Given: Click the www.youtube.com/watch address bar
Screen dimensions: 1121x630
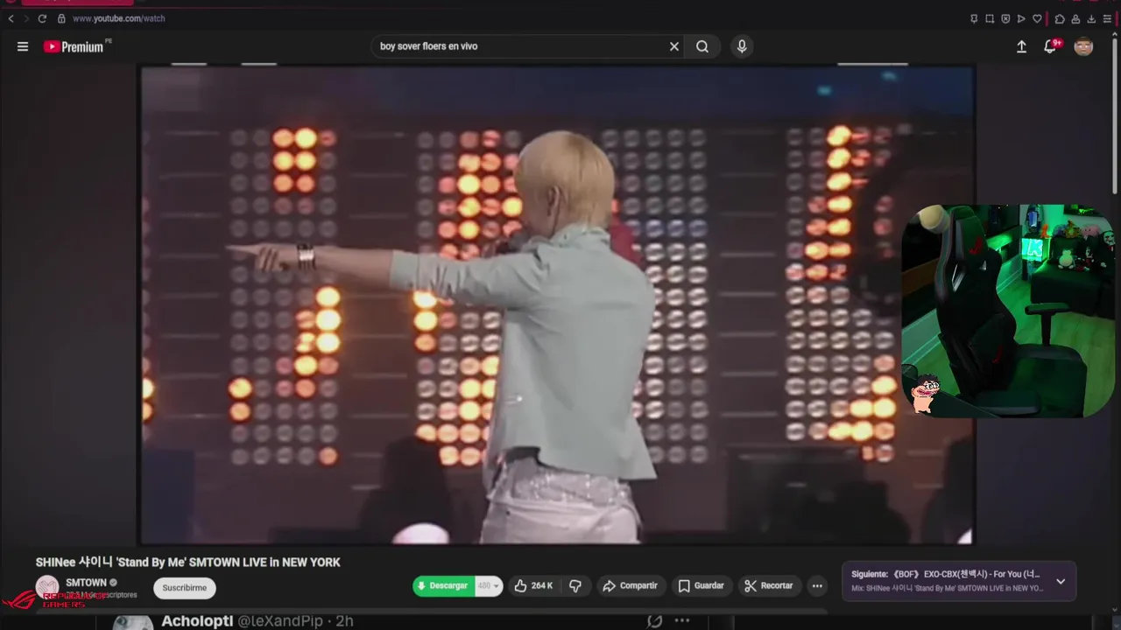Looking at the screenshot, I should (118, 18).
